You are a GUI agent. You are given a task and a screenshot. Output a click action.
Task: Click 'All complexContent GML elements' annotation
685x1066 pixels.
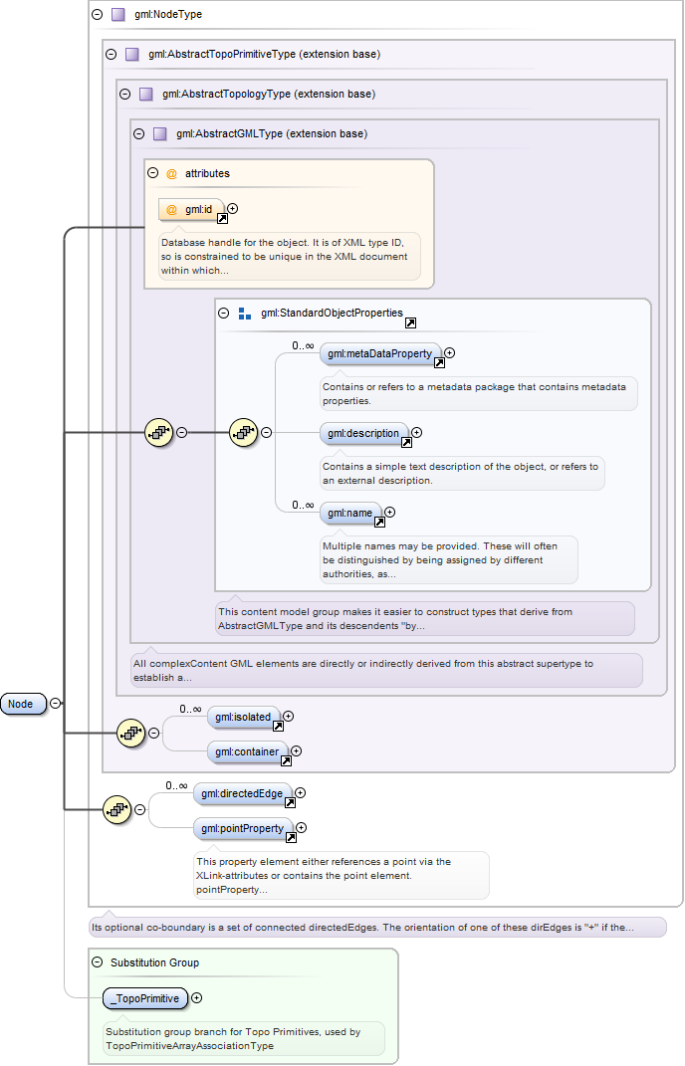[x=386, y=670]
